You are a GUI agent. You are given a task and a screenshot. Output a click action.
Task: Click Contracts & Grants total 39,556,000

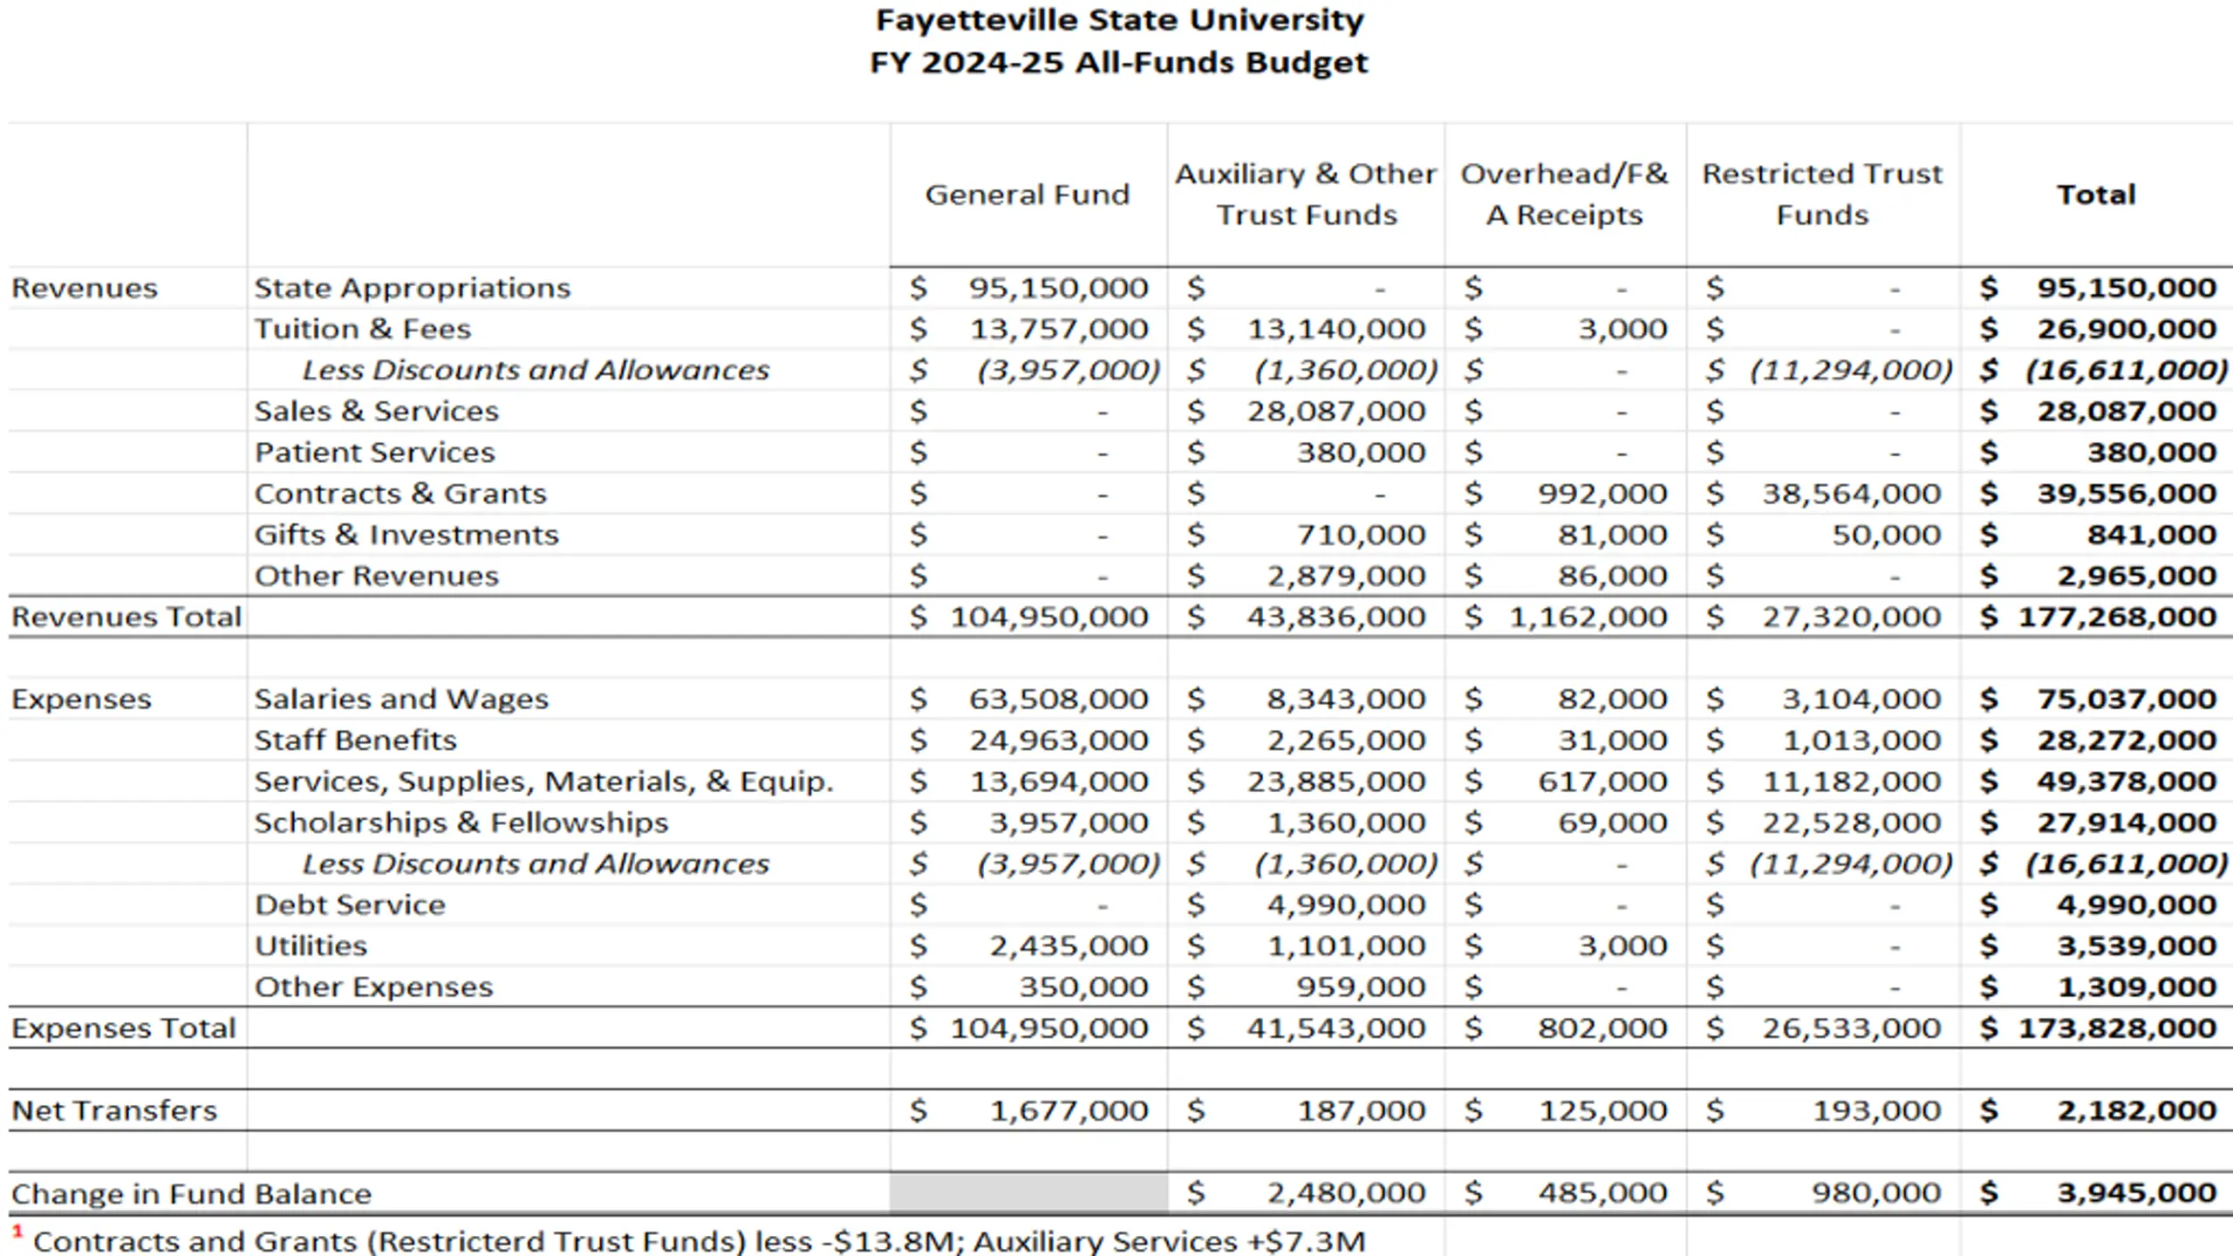coord(2127,494)
